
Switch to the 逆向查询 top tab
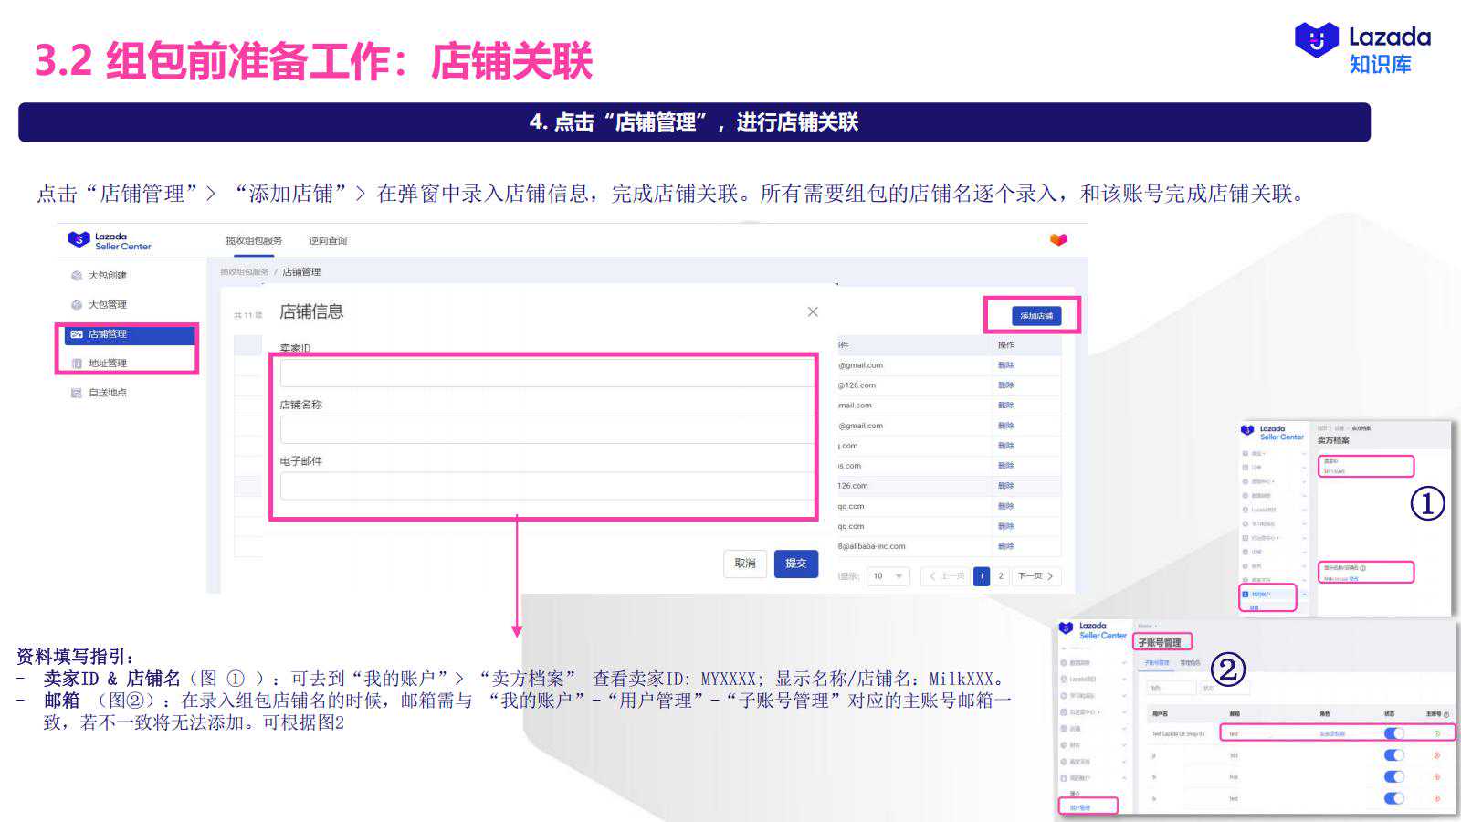click(328, 240)
